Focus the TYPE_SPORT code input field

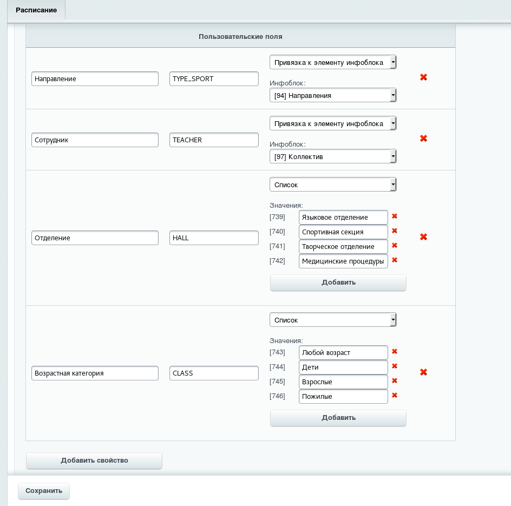pos(214,79)
